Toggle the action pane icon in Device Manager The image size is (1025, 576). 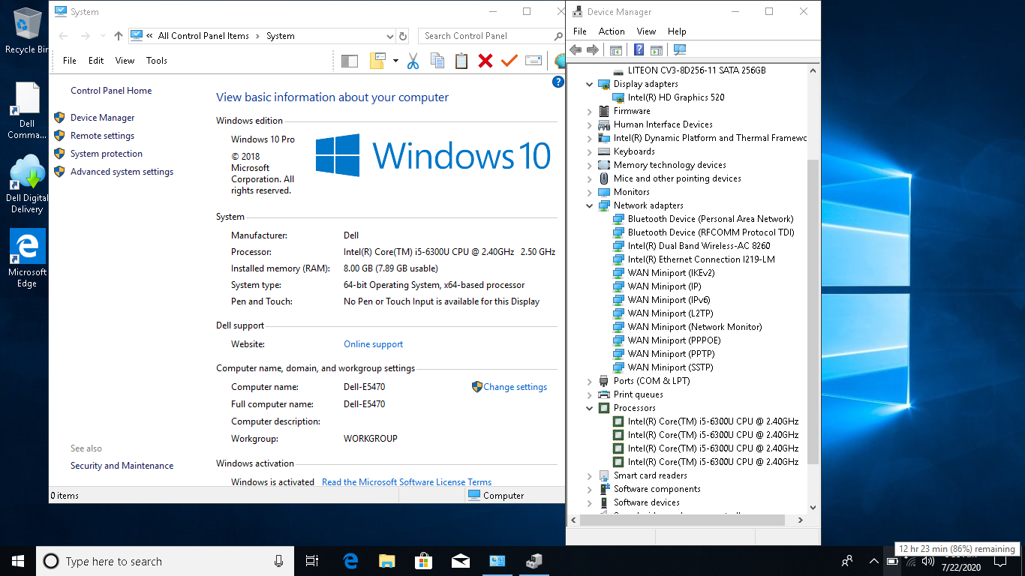pos(657,50)
